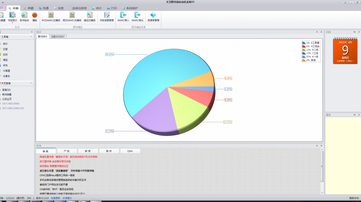This screenshot has width=361, height=202.
Task: Open 西文MARC式编目 cataloging tool
Action: pyautogui.click(x=72, y=15)
